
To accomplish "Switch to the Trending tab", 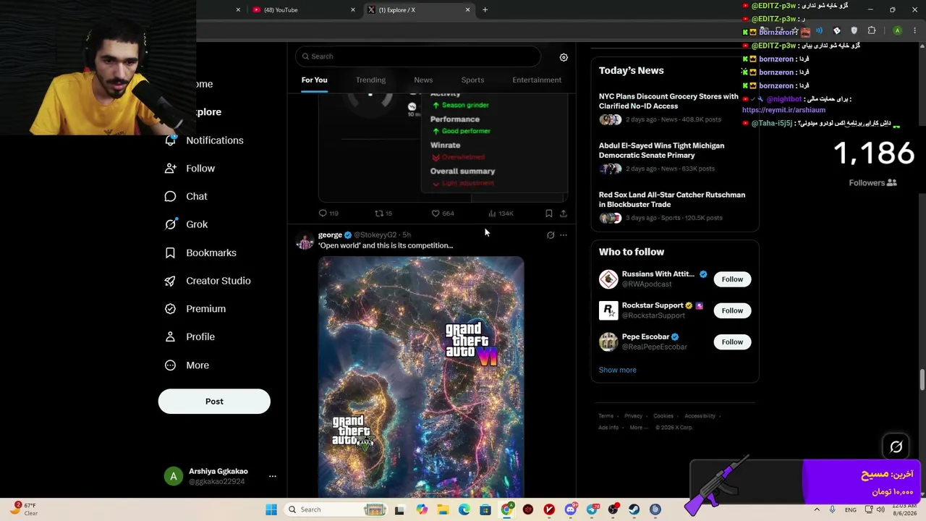I will pos(370,80).
